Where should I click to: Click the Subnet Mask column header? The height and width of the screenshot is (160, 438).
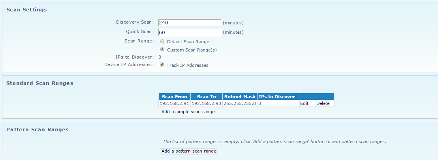[240, 97]
